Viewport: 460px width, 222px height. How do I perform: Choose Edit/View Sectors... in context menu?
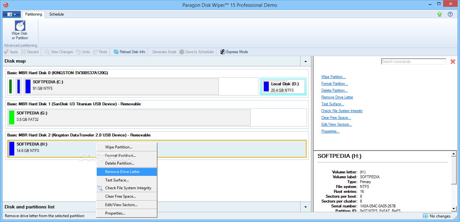[x=127, y=205]
